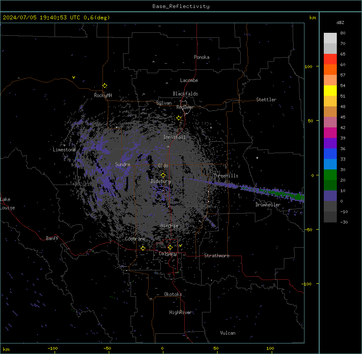
Task: Click the Vulcan town label
Action: coord(228,333)
